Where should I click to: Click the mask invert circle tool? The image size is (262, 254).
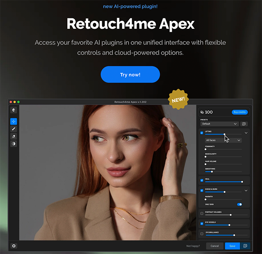(14, 144)
